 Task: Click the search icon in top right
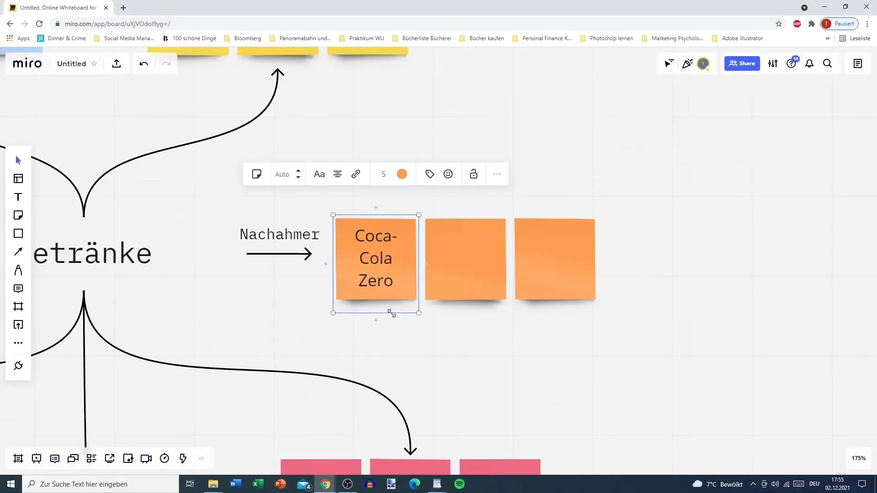pos(828,63)
